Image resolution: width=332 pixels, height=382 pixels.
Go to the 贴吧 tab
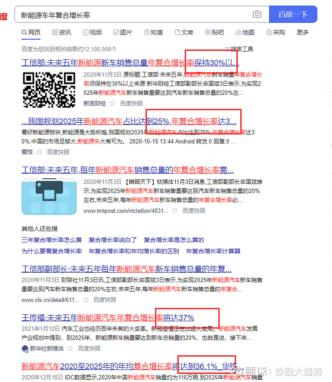pos(214,32)
